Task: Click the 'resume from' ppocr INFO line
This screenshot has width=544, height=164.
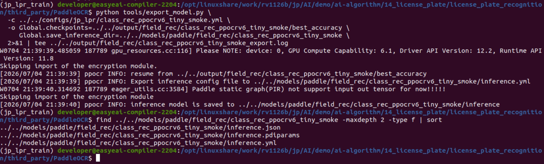Action: [213, 73]
